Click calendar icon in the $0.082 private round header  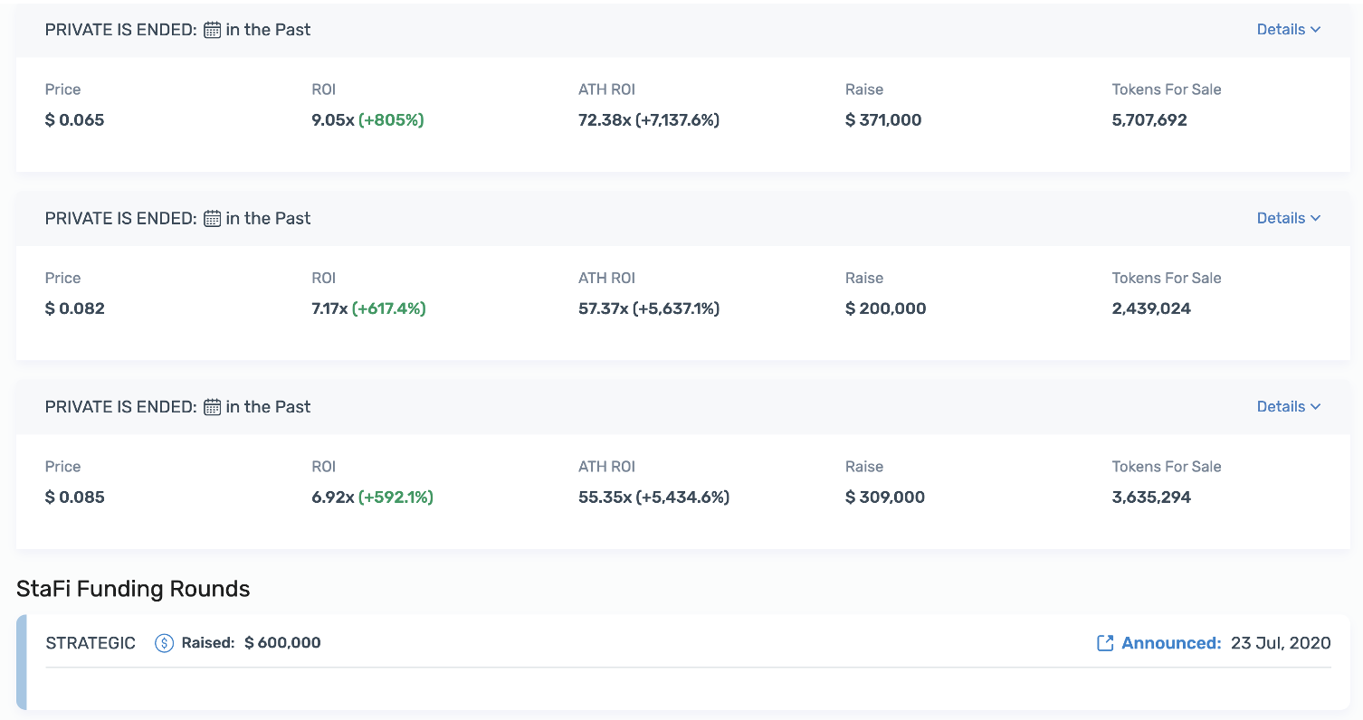[x=212, y=219]
